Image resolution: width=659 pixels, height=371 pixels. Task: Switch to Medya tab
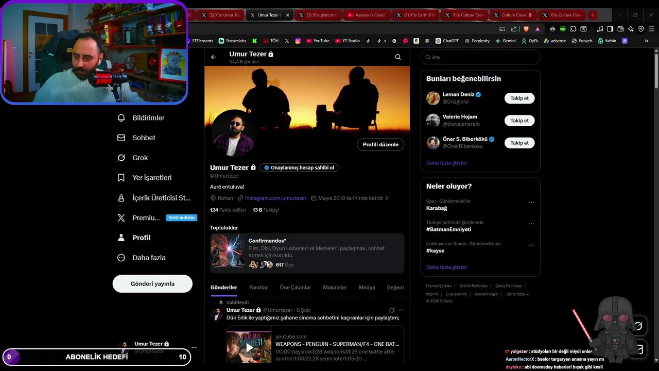(367, 288)
